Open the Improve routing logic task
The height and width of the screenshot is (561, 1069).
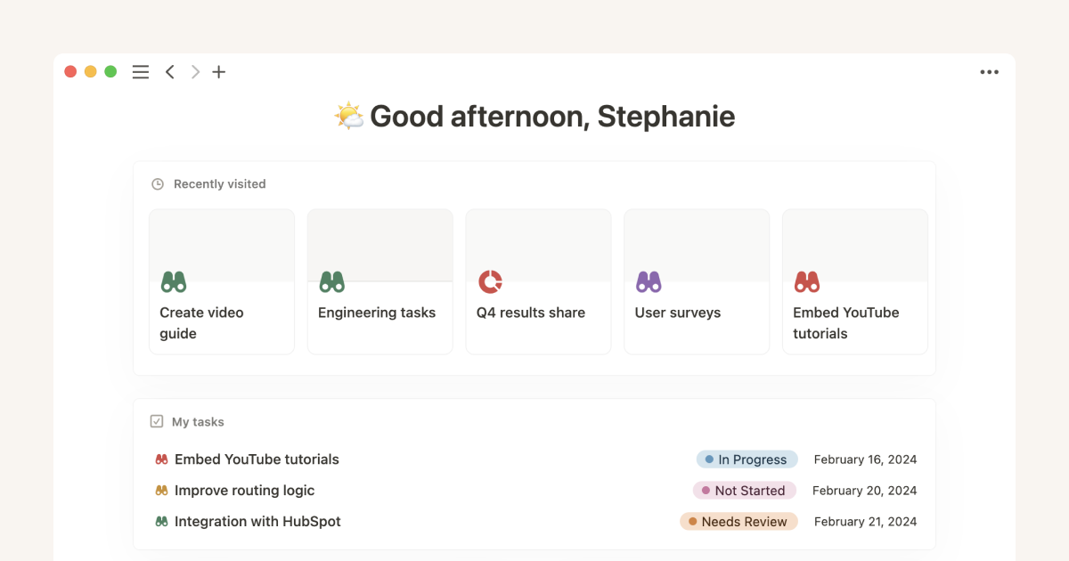[x=244, y=491]
